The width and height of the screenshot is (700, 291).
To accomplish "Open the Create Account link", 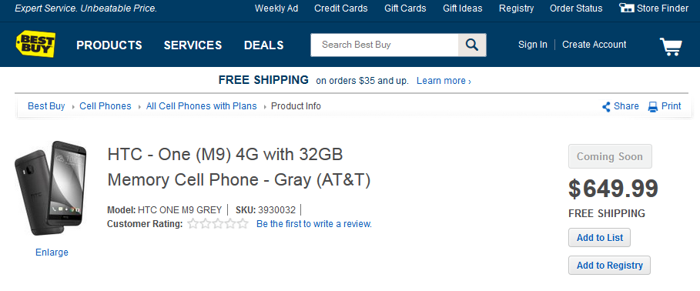I will [594, 45].
